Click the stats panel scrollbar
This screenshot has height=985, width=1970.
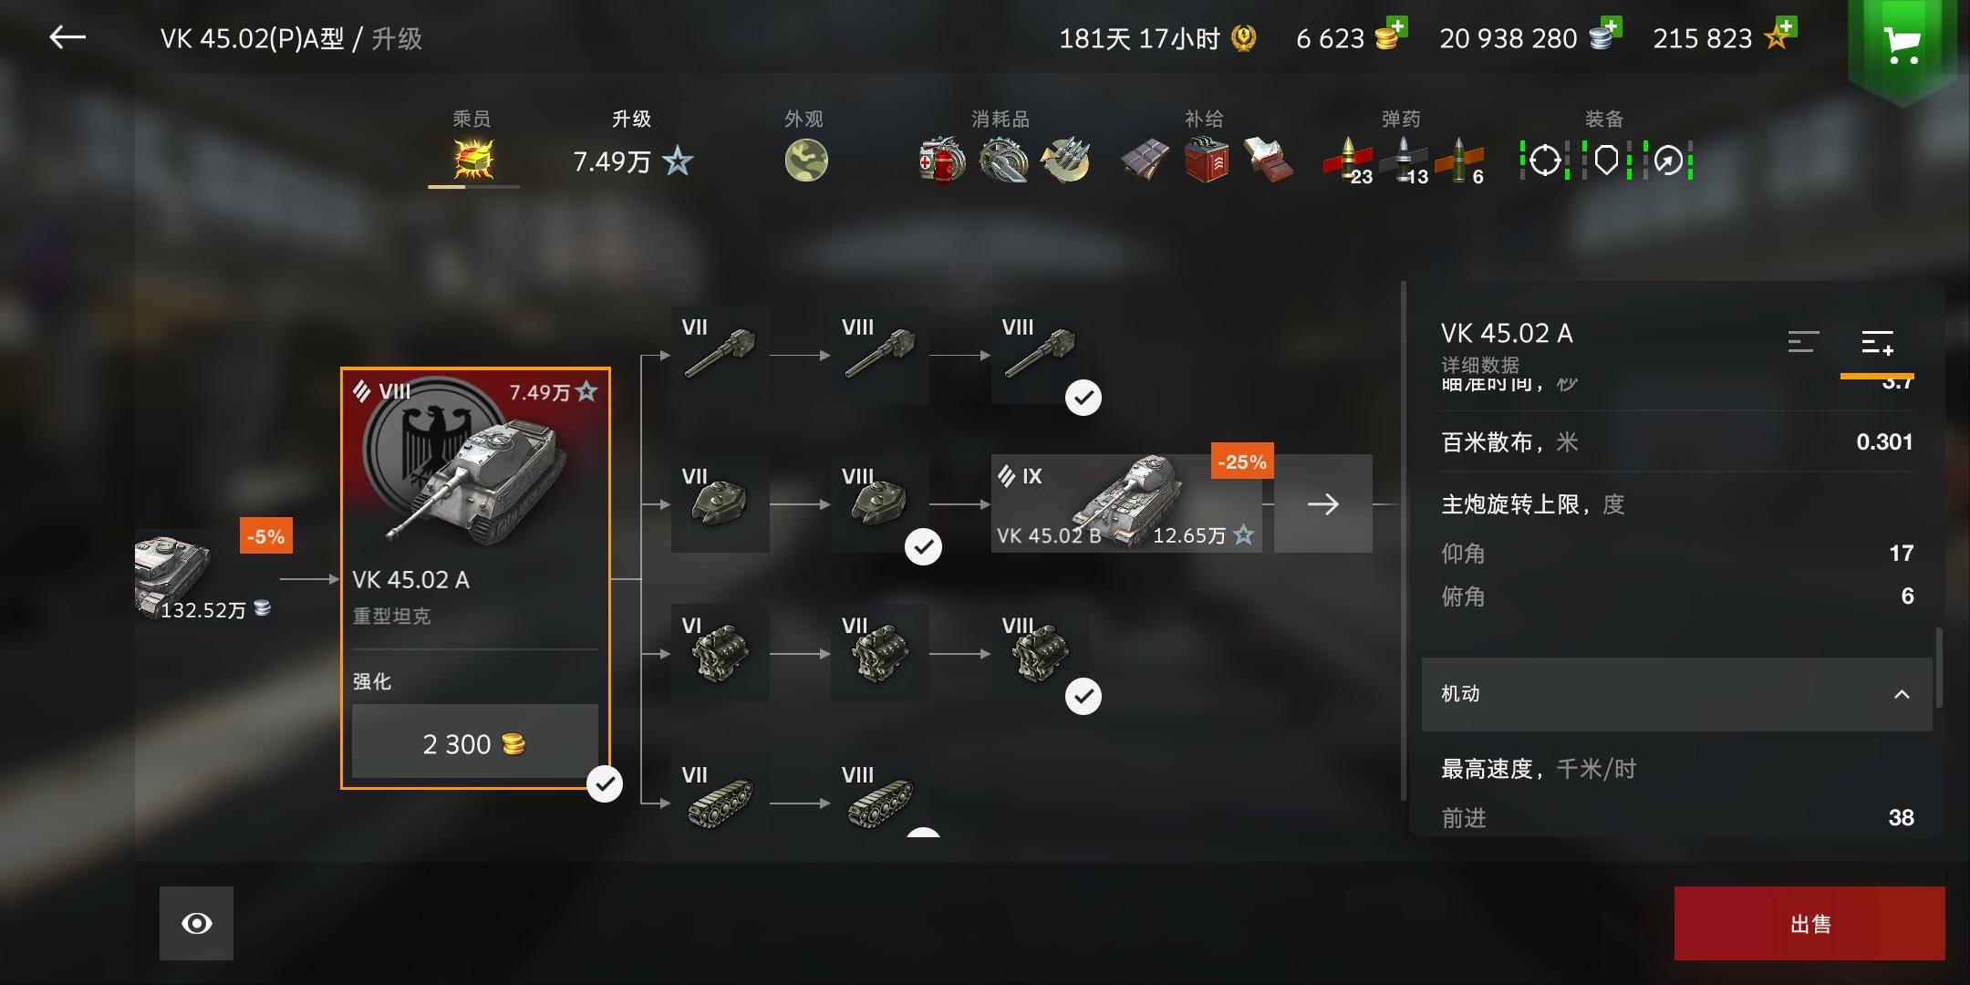1939,667
